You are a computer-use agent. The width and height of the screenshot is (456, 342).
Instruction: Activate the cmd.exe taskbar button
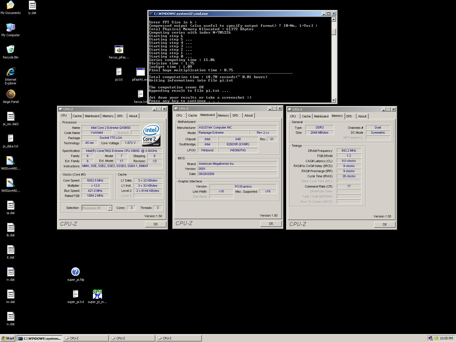click(x=40, y=338)
